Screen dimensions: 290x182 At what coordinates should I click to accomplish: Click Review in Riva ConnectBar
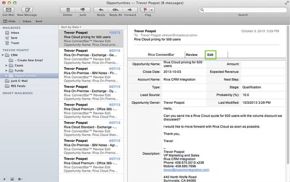(192, 55)
